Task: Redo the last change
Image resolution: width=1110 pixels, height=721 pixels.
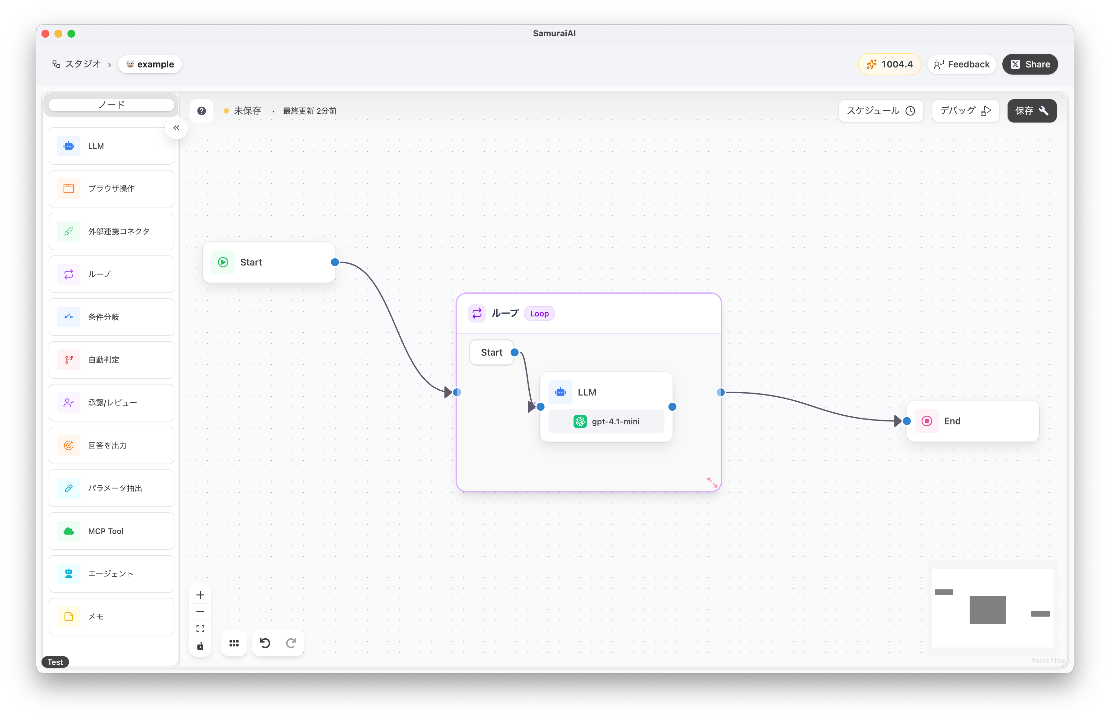Action: click(291, 643)
